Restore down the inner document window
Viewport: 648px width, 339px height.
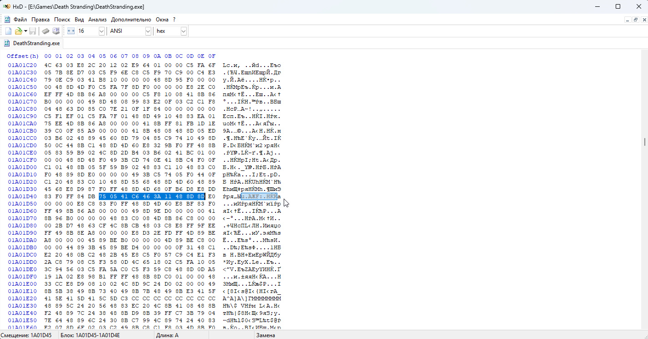pos(636,20)
